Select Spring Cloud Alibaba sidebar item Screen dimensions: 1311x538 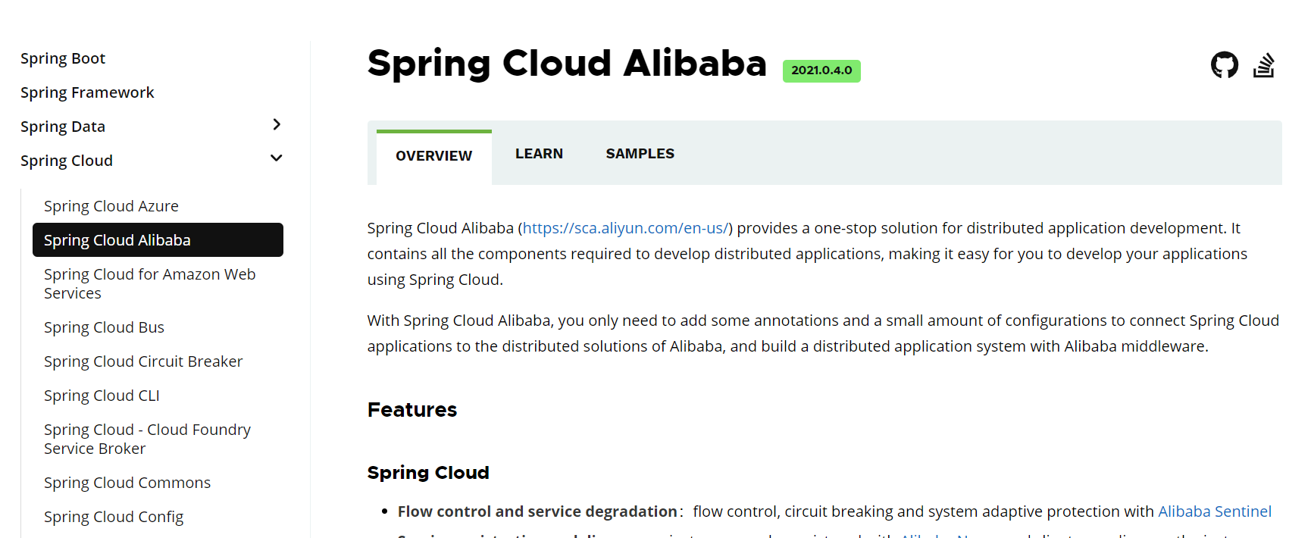[158, 240]
